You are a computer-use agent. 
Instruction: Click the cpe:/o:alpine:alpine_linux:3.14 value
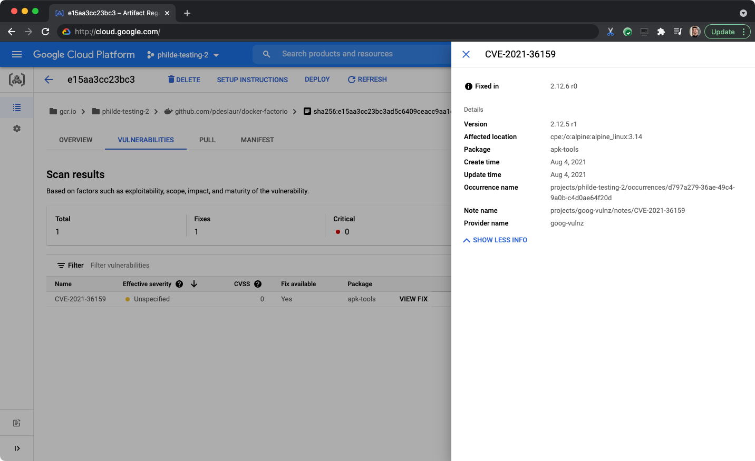pyautogui.click(x=596, y=137)
